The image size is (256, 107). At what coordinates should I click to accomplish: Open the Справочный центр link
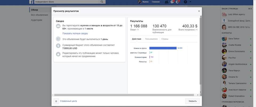pos(69,101)
